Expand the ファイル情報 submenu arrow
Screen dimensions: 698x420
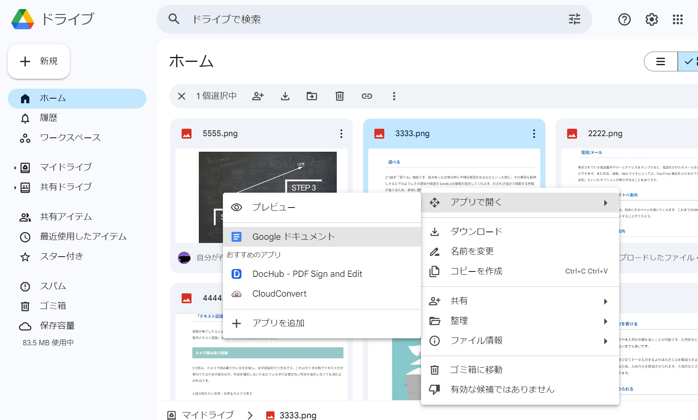(606, 341)
